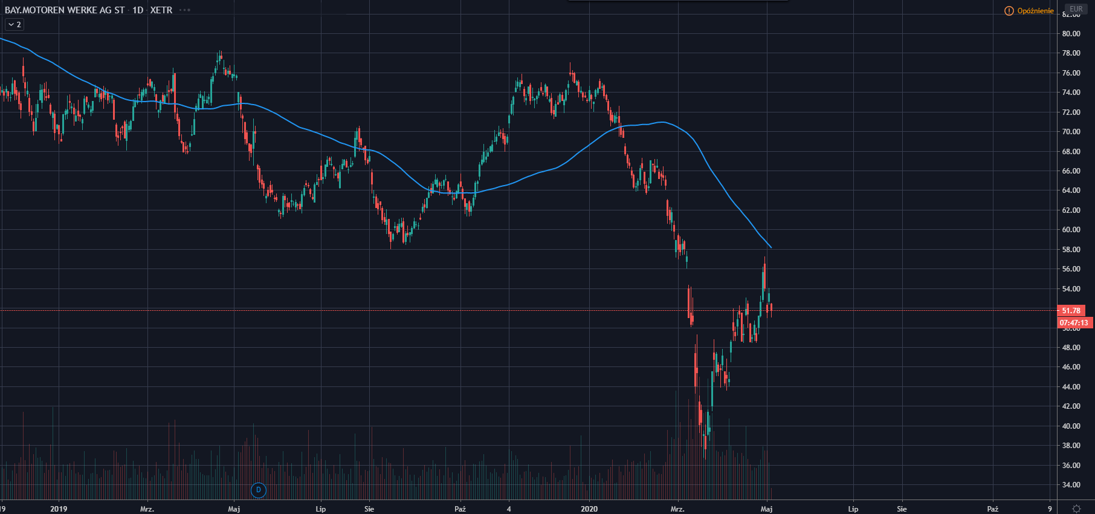Viewport: 1095px width, 514px height.
Task: Click the Opóźnienie delay notice text
Action: [x=1035, y=11]
